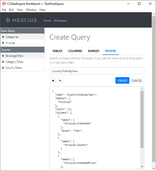This screenshot has width=156, height=171.
Task: Open the Workspace link in header
Action: click(x=60, y=21)
